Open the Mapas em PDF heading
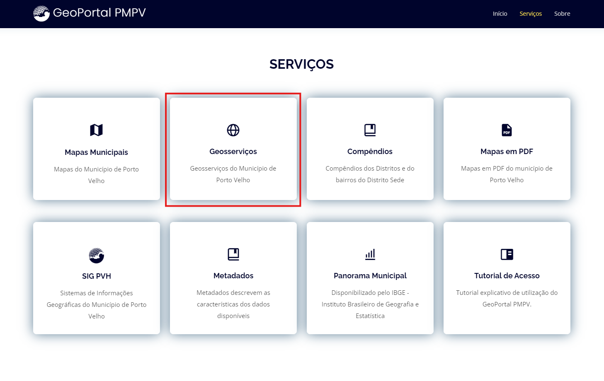Viewport: 604px width, 381px height. (507, 151)
